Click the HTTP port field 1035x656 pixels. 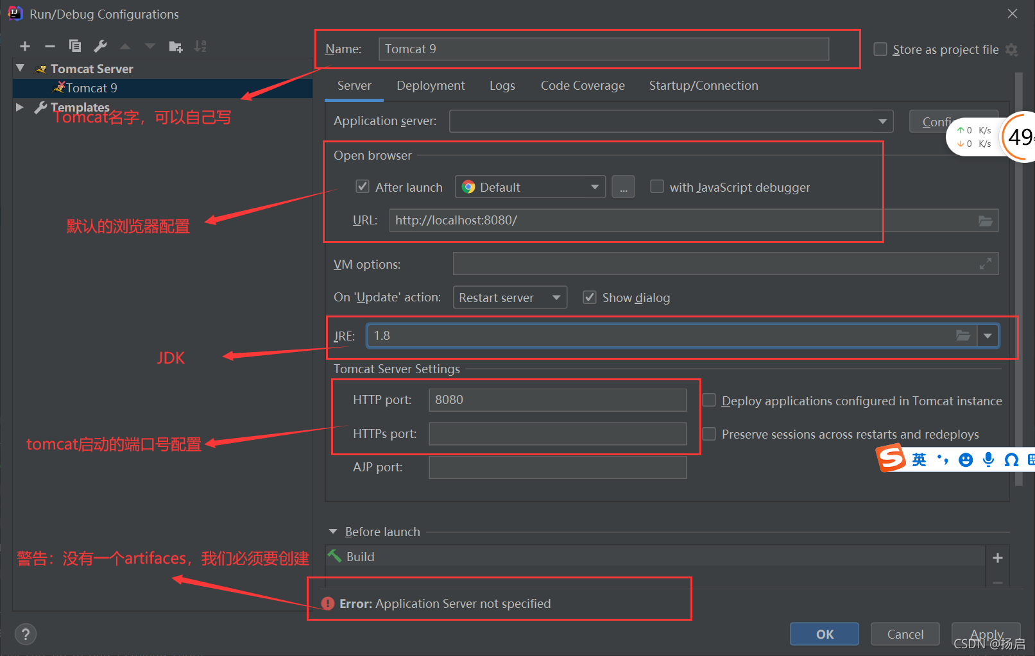pyautogui.click(x=558, y=399)
